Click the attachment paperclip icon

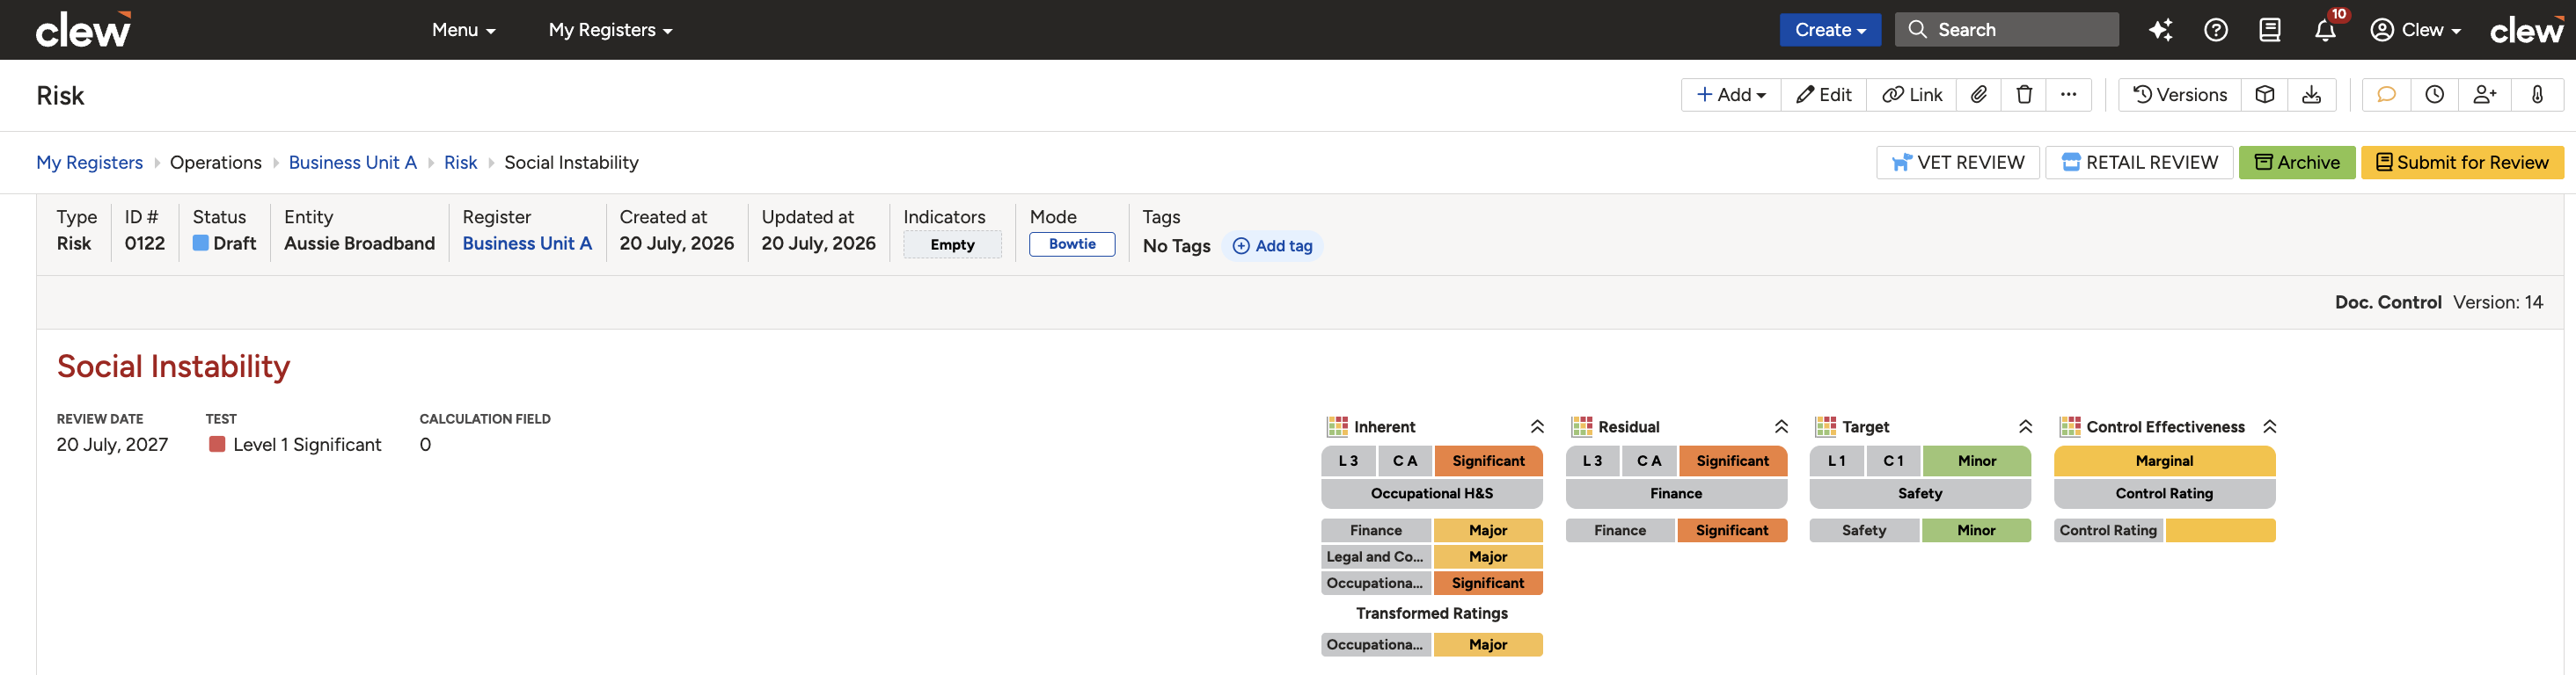pos(1978,95)
